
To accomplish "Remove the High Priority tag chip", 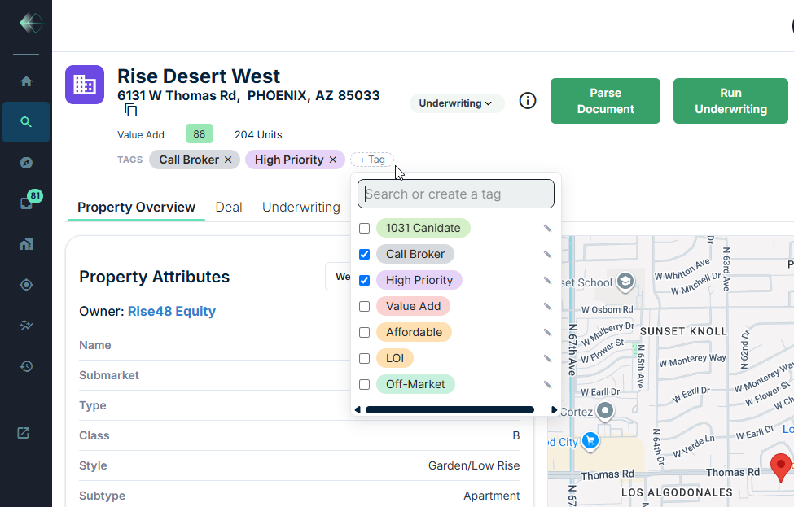I will [x=333, y=160].
